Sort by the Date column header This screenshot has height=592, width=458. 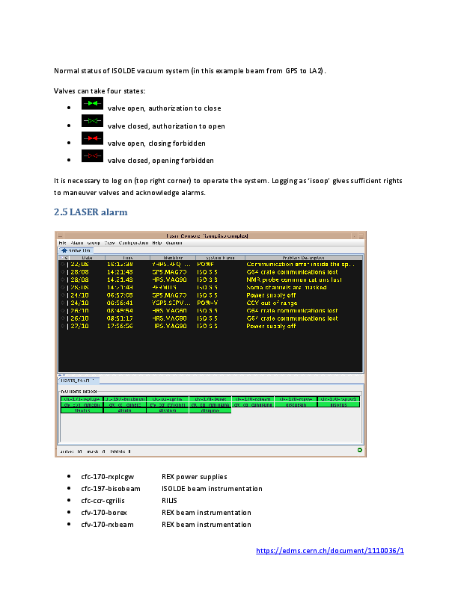pos(88,258)
